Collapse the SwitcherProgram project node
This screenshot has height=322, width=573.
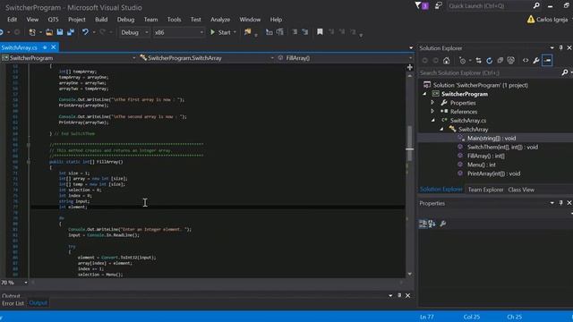[x=424, y=94]
